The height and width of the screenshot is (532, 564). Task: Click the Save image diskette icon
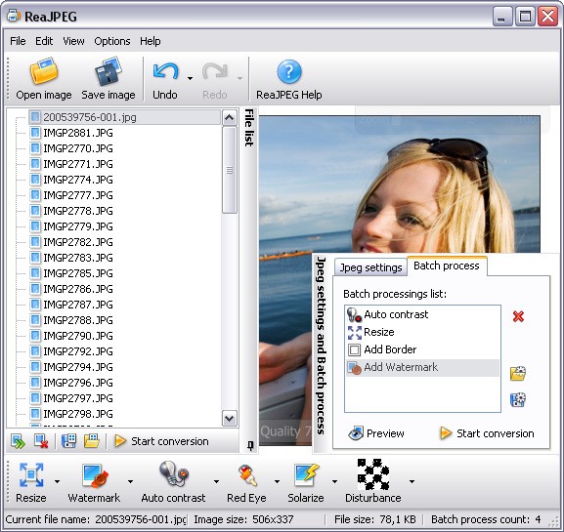pos(108,71)
